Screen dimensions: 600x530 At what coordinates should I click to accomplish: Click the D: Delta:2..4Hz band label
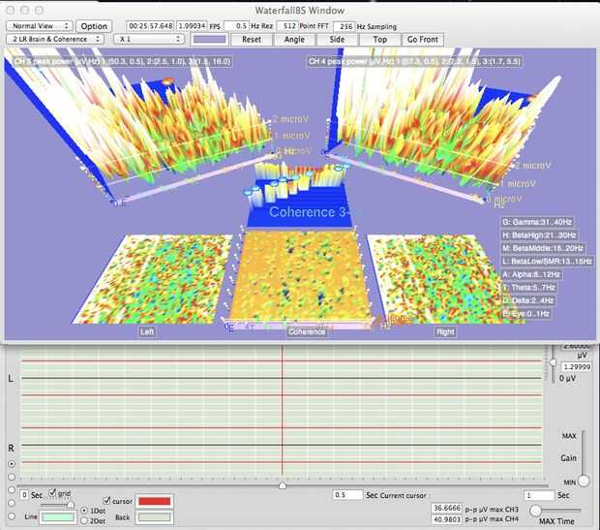528,300
